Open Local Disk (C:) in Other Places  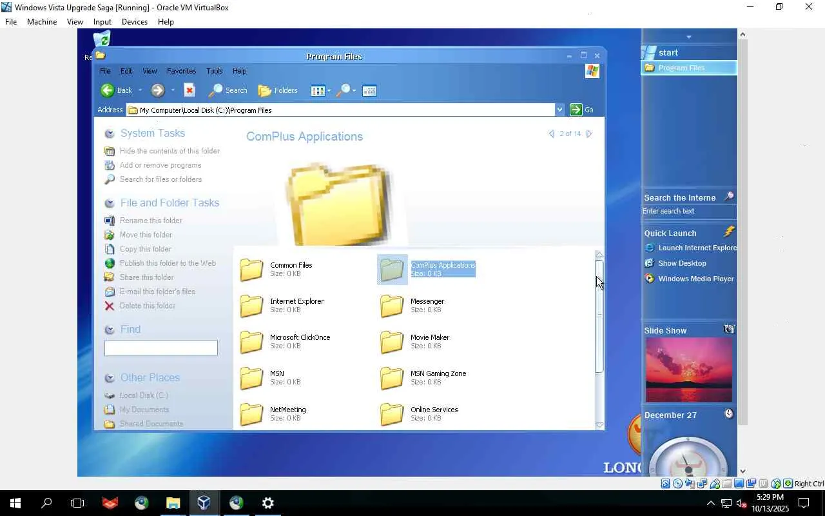pyautogui.click(x=144, y=395)
